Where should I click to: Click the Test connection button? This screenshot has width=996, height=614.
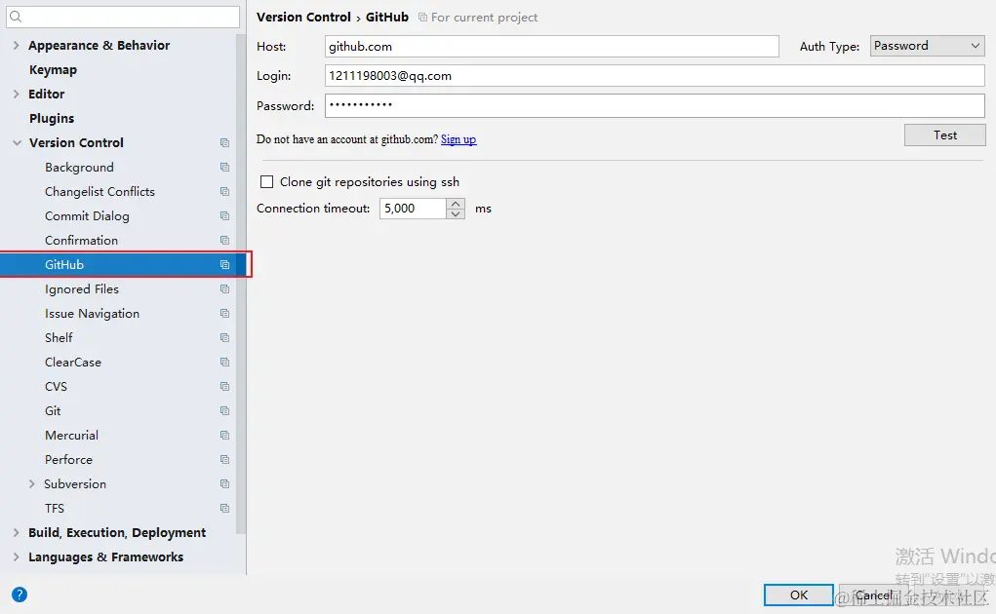click(x=944, y=135)
